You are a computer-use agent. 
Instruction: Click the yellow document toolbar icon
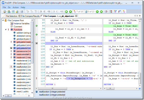click(x=17, y=12)
